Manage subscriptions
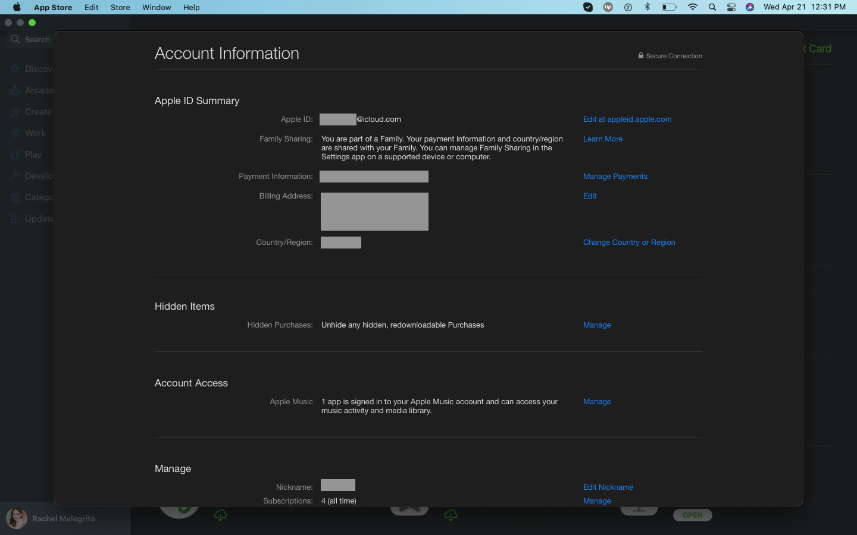This screenshot has width=857, height=535. point(597,501)
